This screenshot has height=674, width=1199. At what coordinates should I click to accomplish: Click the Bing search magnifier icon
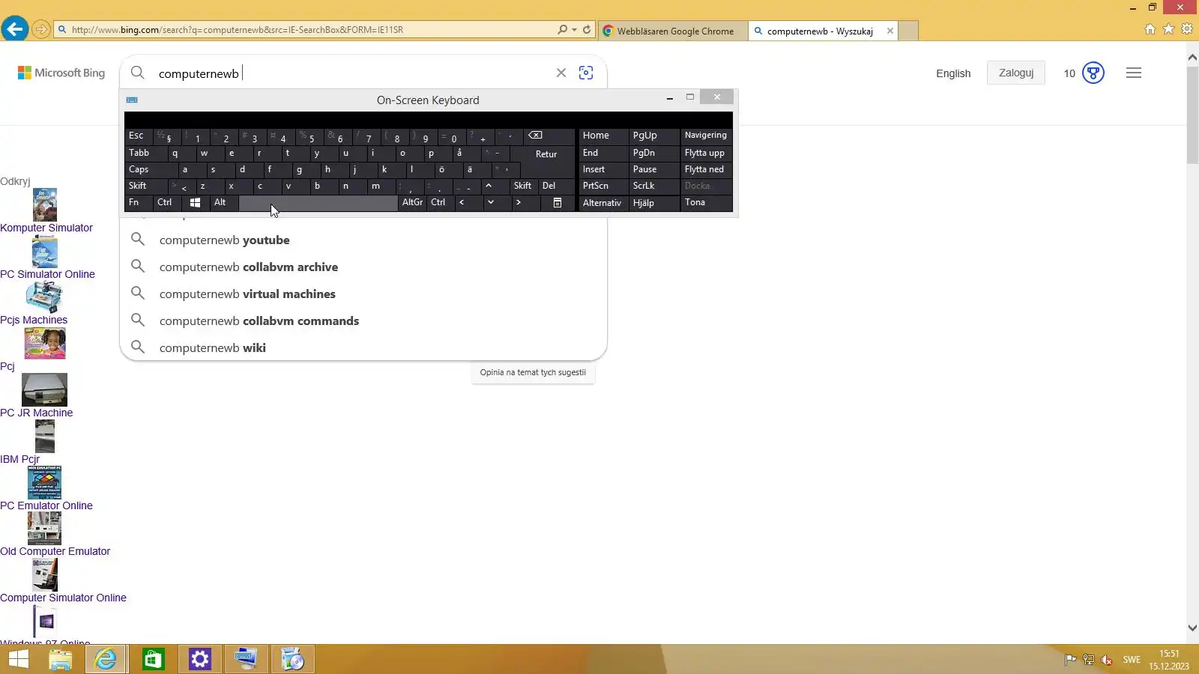138,73
